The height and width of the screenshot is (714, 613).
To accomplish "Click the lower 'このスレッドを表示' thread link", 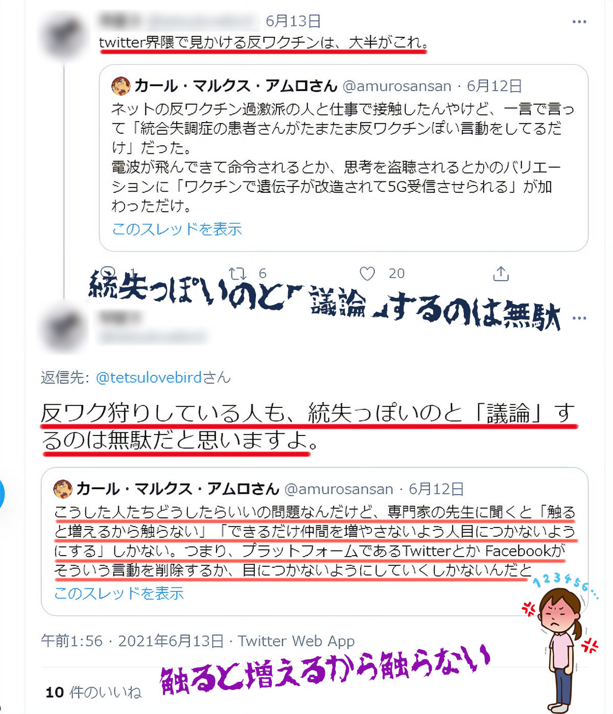I will [119, 593].
